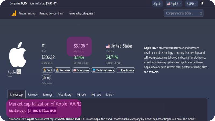
Task: Expand the Ranking by categories menu
Action: click(82, 13)
